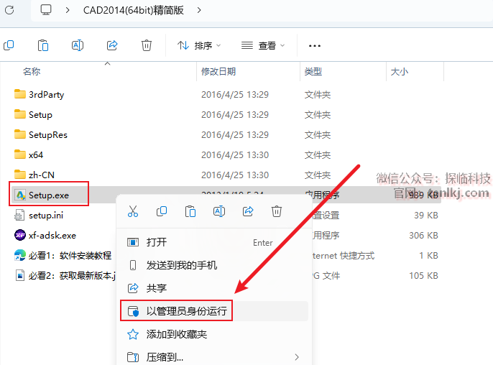Click the SetupRes folder icon
This screenshot has width=493, height=365.
pos(20,134)
